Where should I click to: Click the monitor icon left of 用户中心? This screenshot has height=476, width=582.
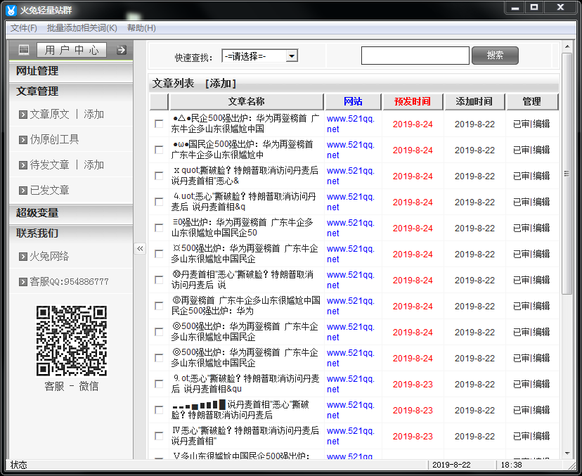click(24, 49)
